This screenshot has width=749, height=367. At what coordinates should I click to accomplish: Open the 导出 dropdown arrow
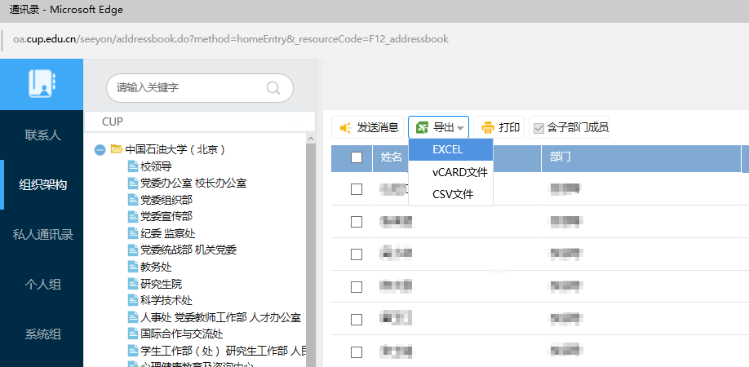(x=461, y=128)
